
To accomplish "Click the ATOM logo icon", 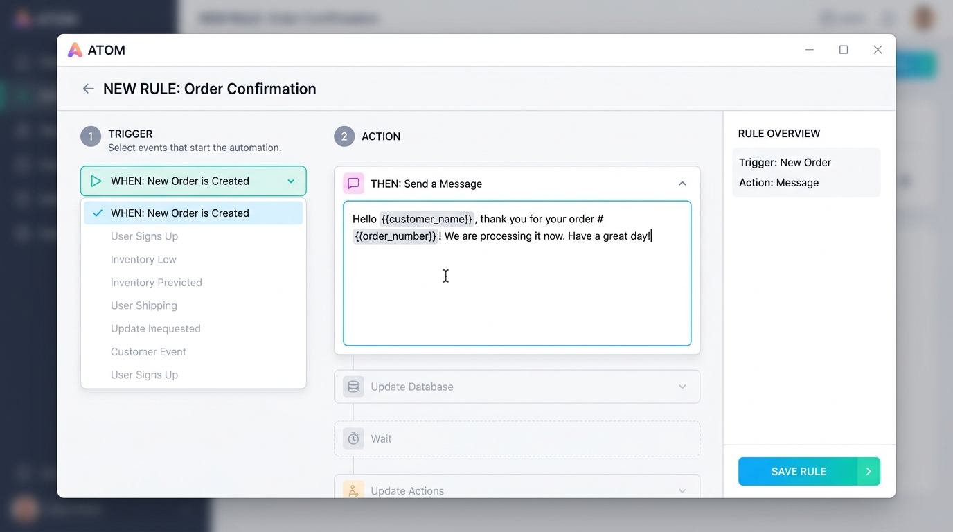I will [75, 50].
